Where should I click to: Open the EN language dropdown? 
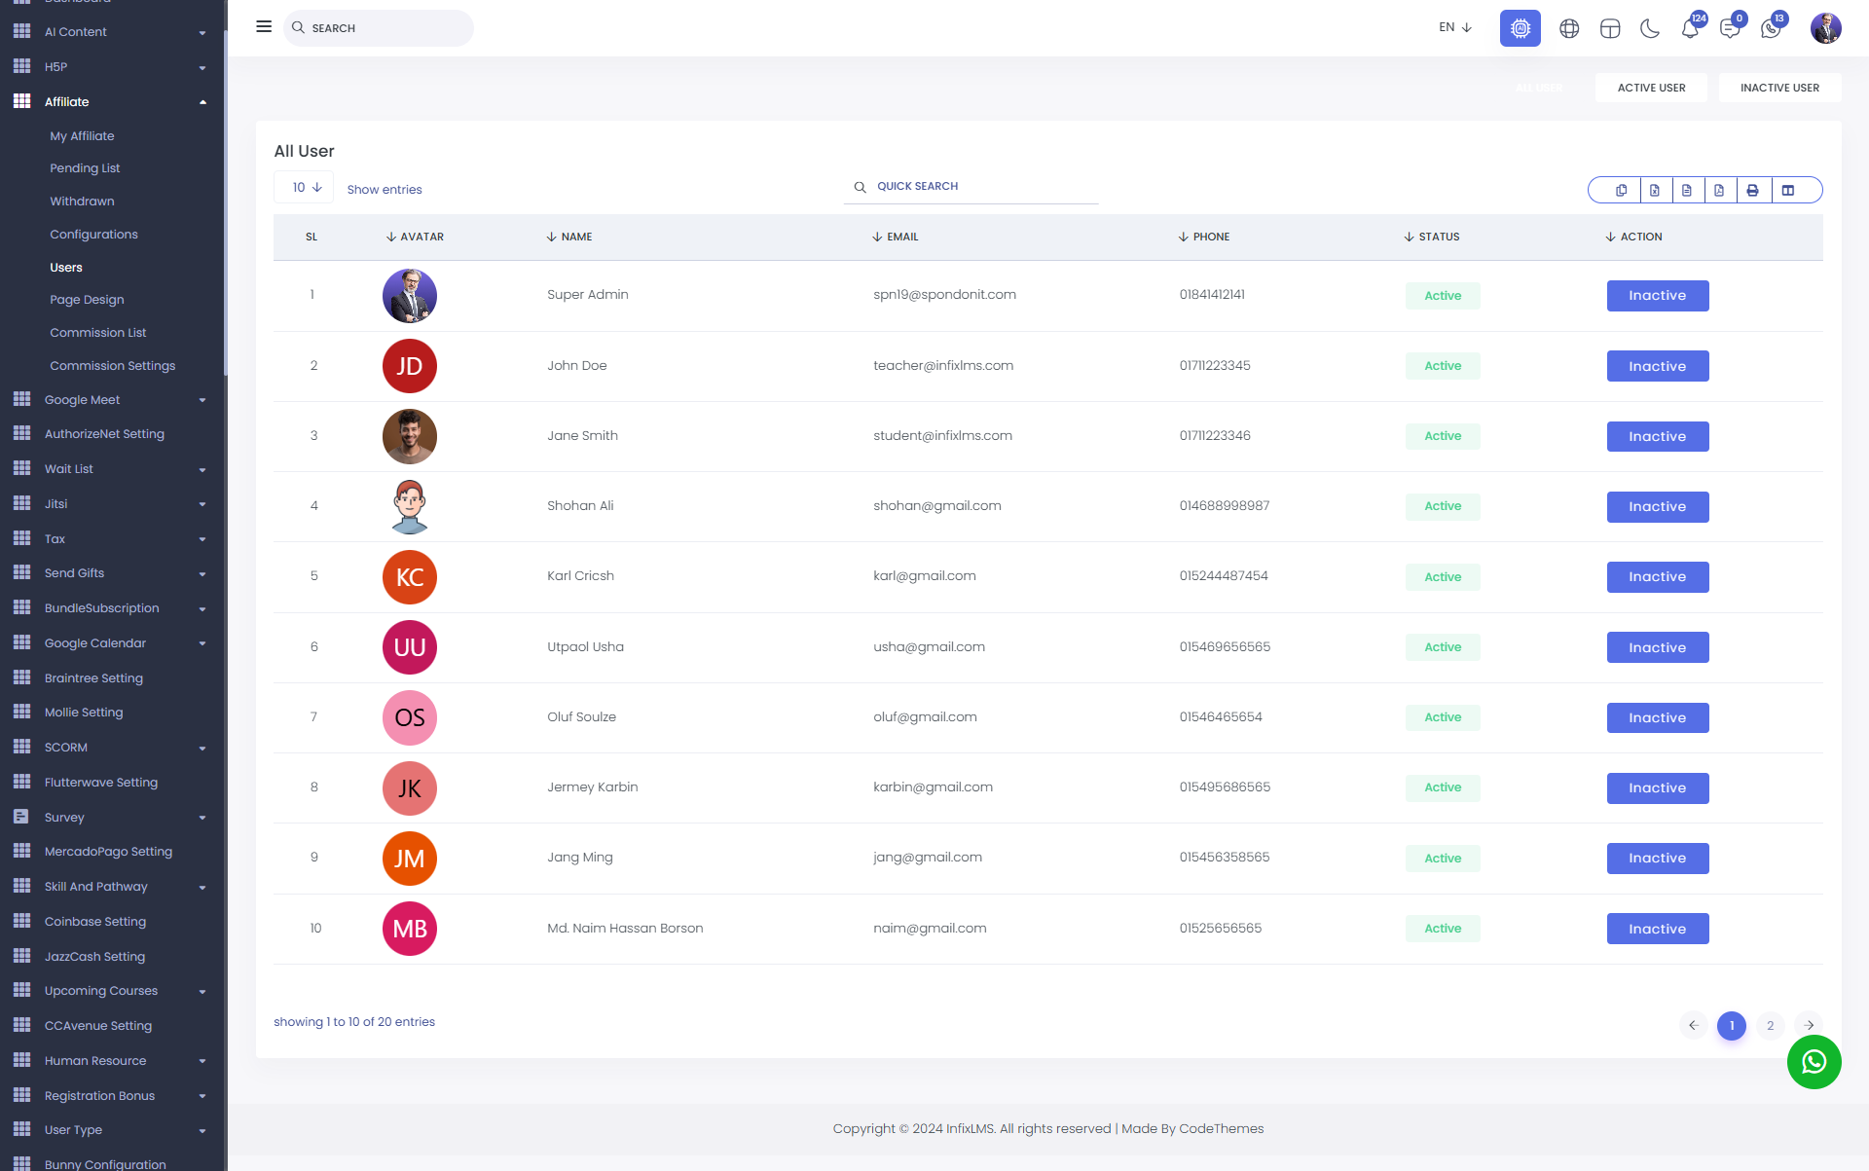click(x=1455, y=27)
